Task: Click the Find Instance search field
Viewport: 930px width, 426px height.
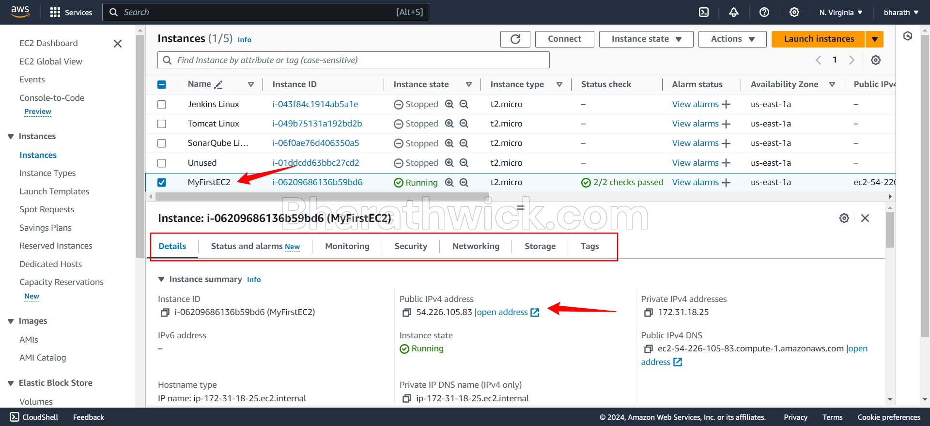Action: pos(354,60)
